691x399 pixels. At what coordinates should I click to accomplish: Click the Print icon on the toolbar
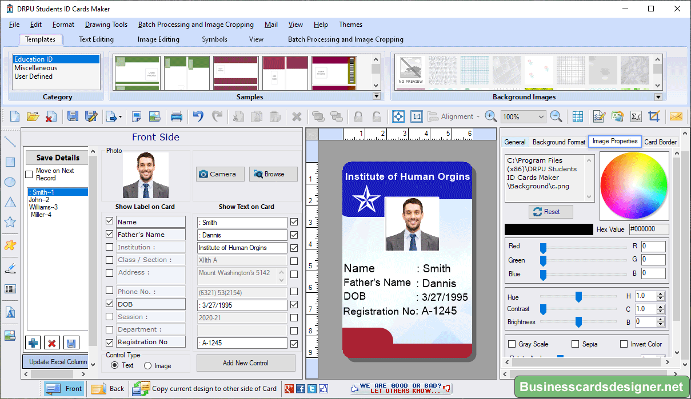[x=176, y=116]
